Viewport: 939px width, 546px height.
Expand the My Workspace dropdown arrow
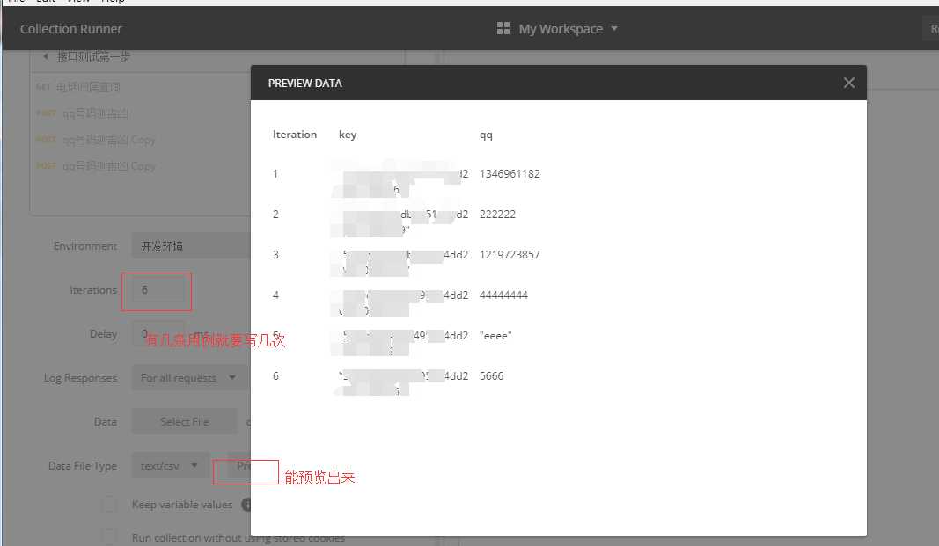(x=613, y=29)
